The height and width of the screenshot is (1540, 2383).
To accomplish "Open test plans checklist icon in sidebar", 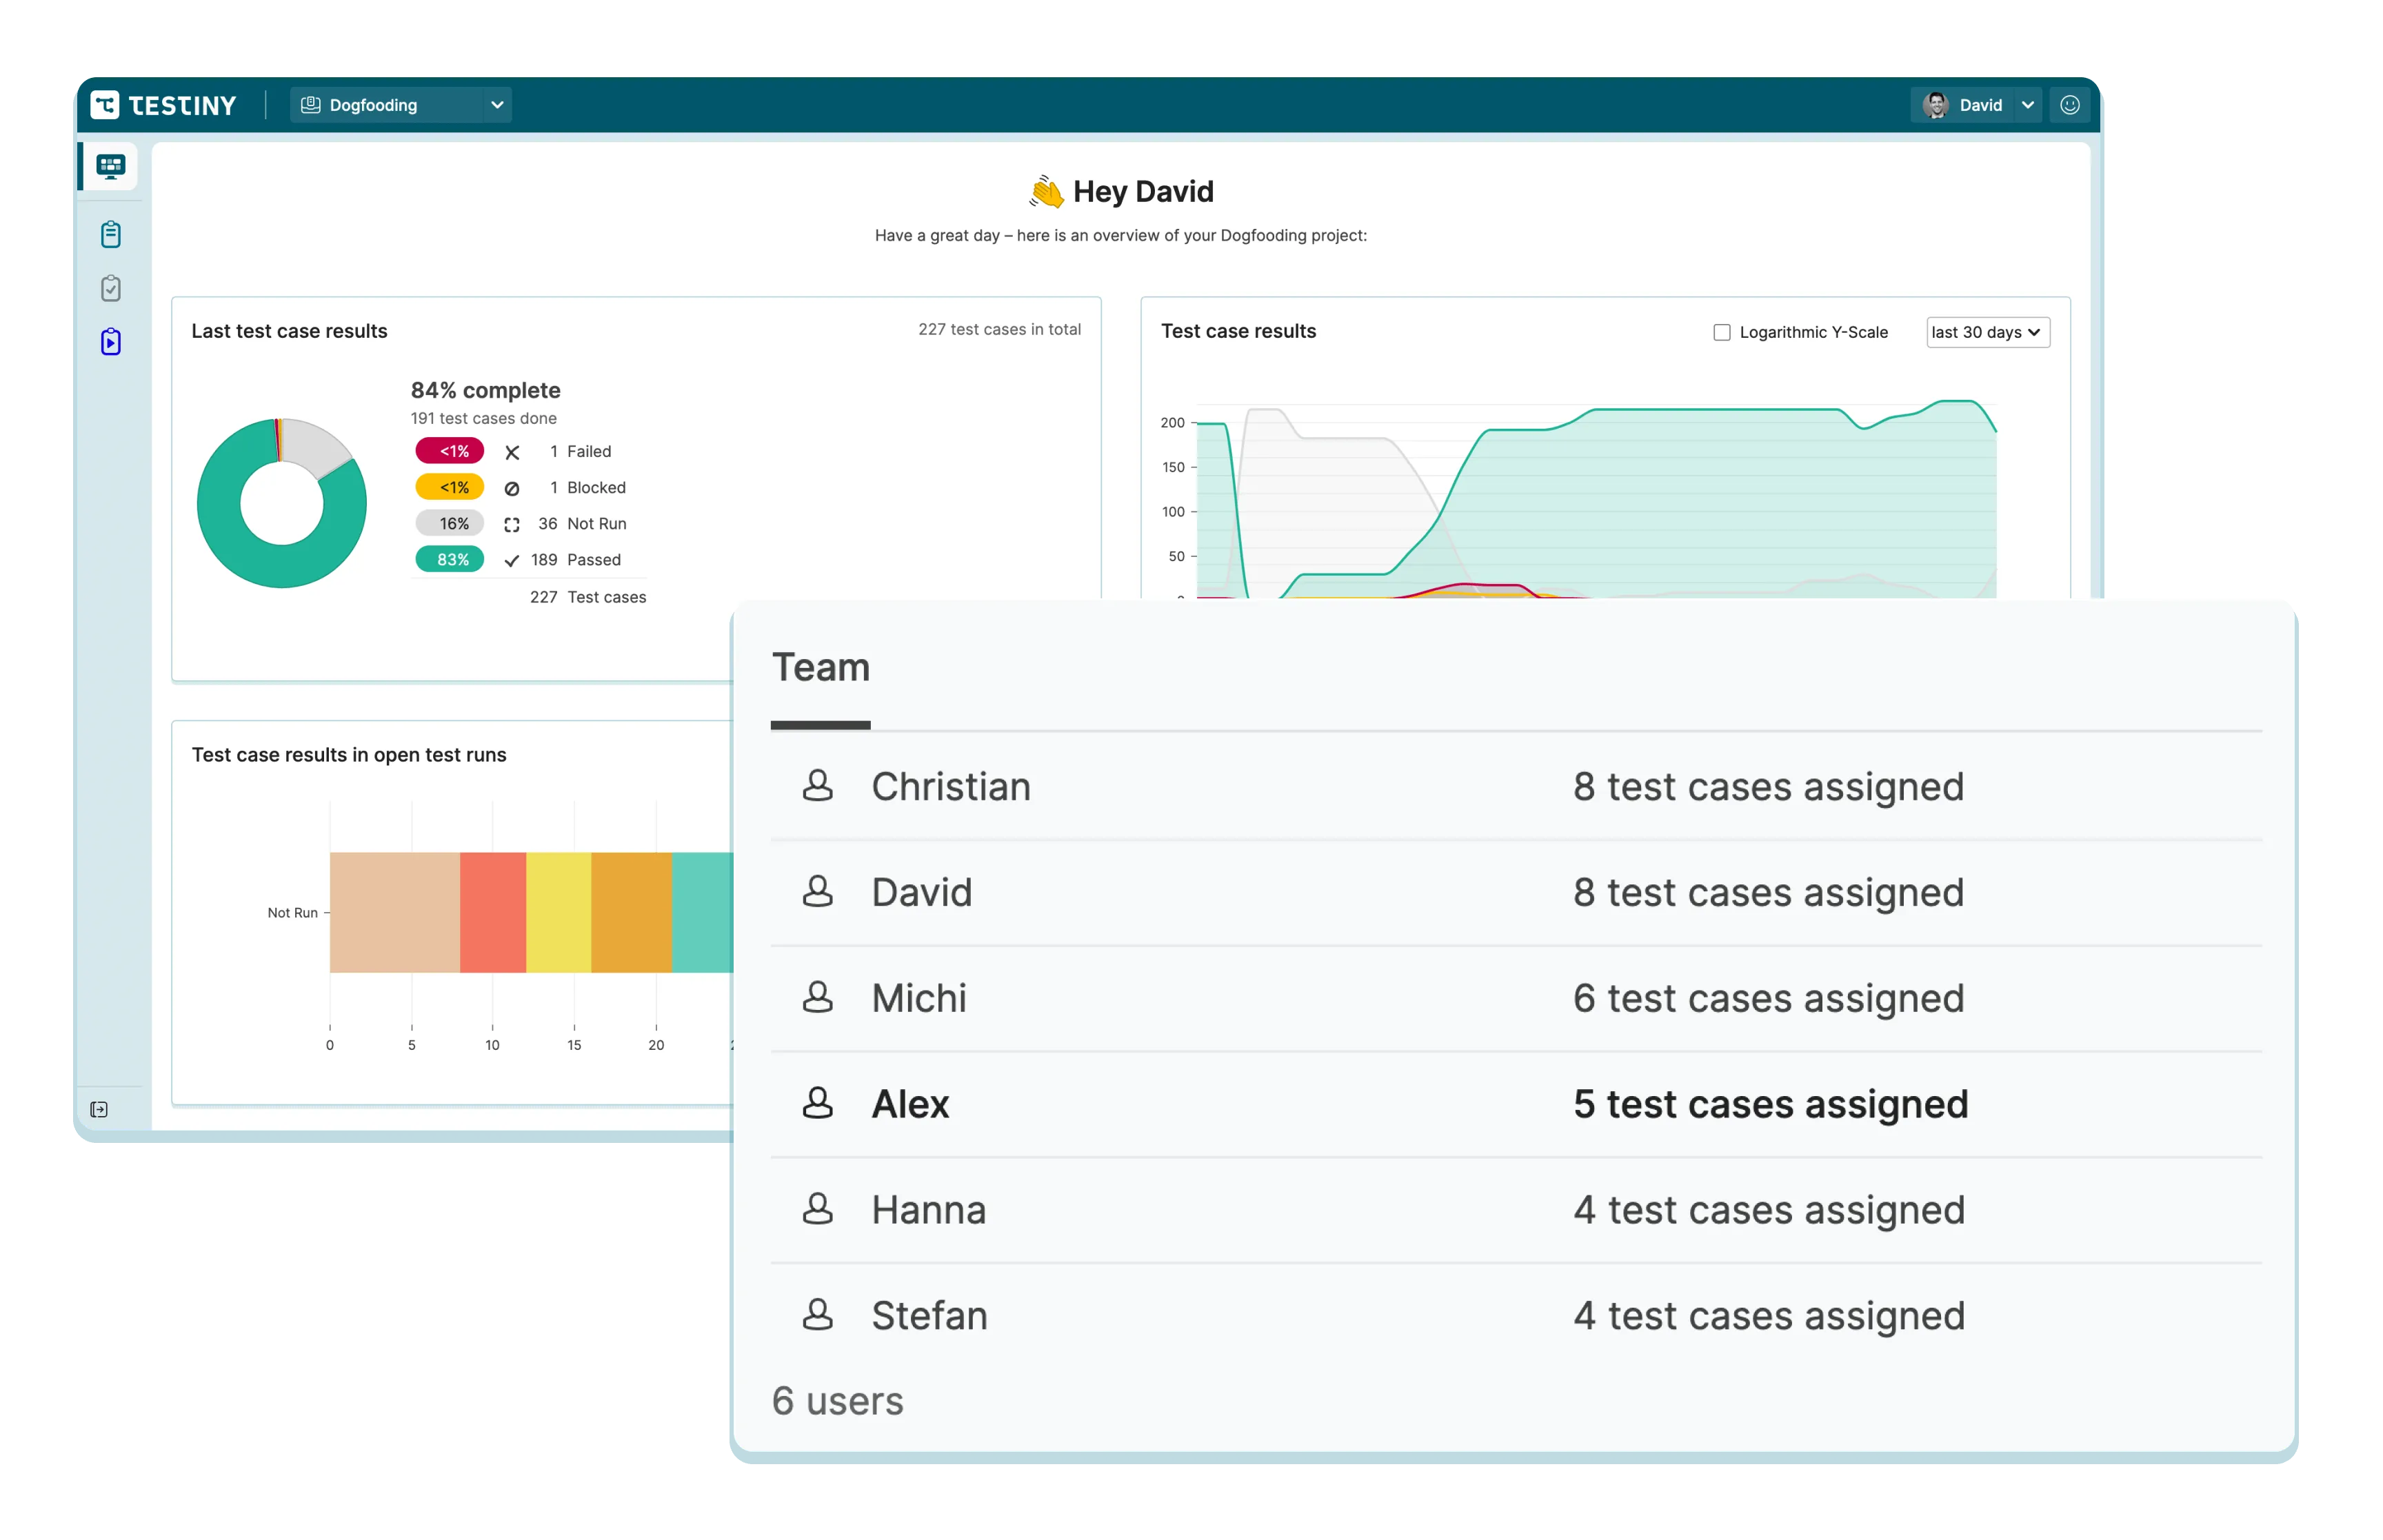I will click(x=111, y=289).
